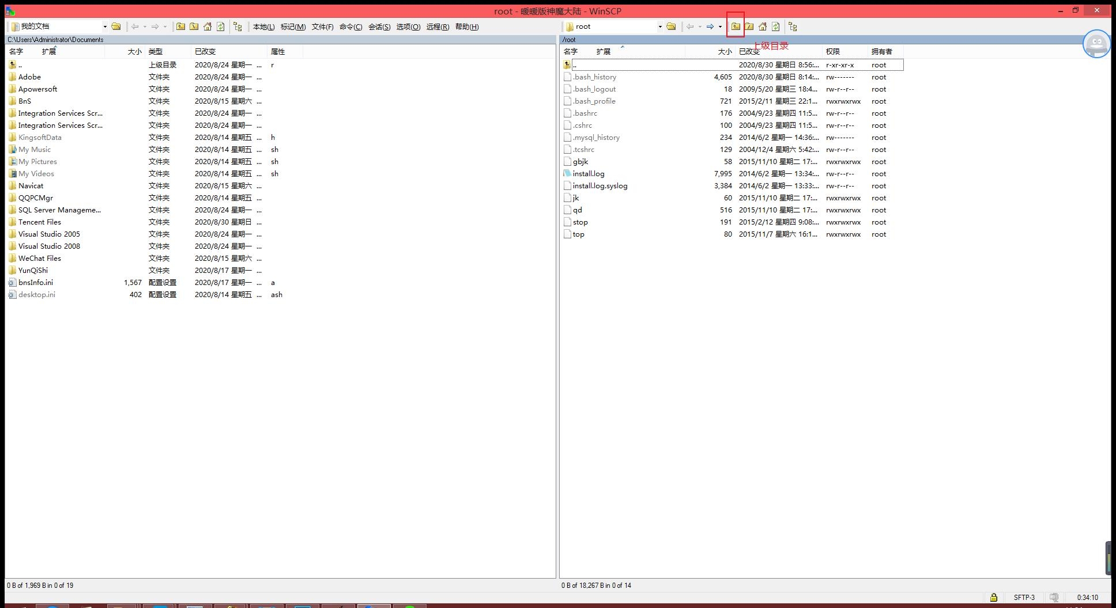Toggle remote directory tree icon
Screen dimensions: 1116x608
tap(793, 26)
